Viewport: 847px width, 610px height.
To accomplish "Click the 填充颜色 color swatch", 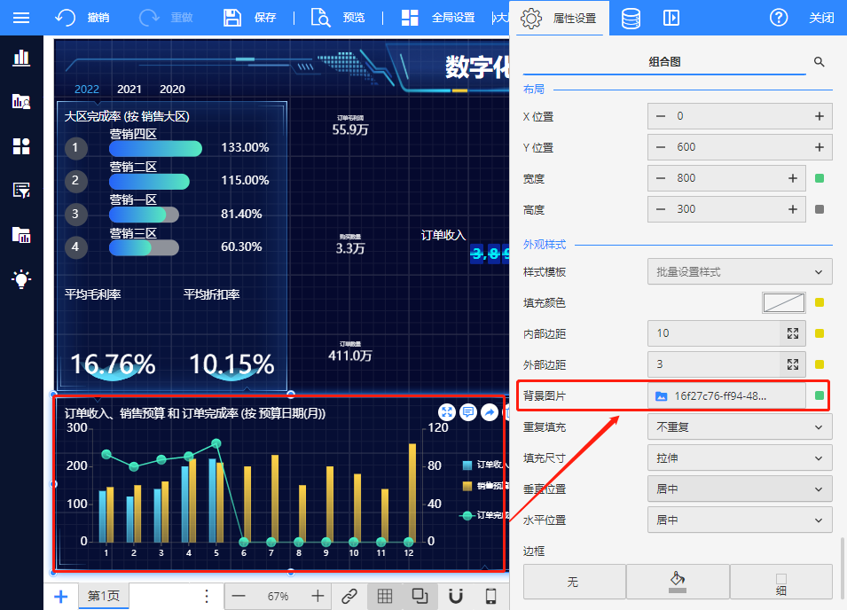I will click(x=783, y=302).
